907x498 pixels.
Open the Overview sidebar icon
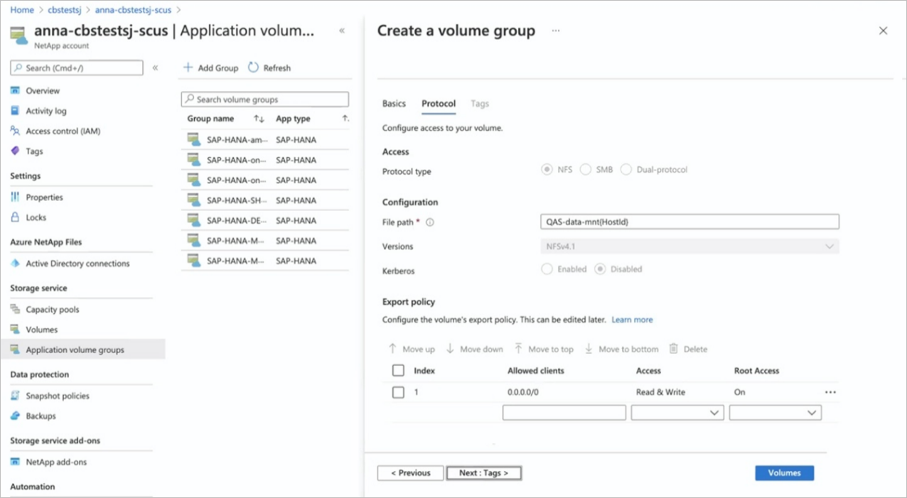(x=15, y=91)
